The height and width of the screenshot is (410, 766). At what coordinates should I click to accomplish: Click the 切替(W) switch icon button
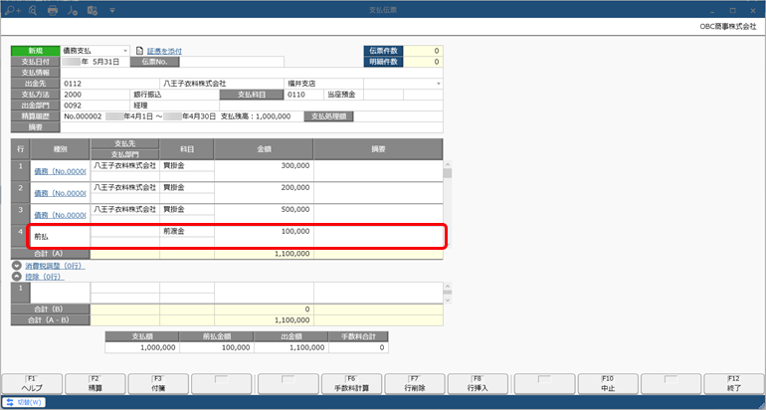point(24,403)
